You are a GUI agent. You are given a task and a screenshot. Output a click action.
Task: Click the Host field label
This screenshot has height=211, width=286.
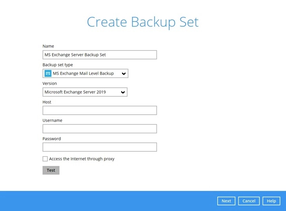pyautogui.click(x=47, y=102)
